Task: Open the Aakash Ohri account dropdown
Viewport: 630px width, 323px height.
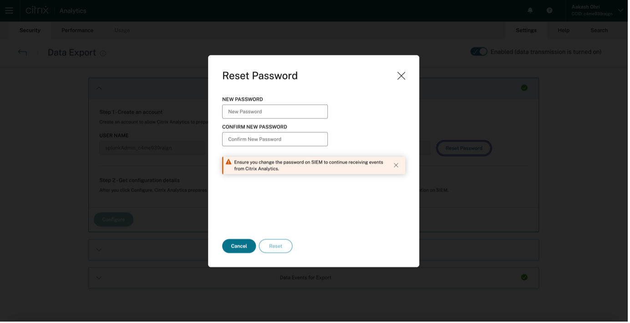Action: pyautogui.click(x=620, y=10)
